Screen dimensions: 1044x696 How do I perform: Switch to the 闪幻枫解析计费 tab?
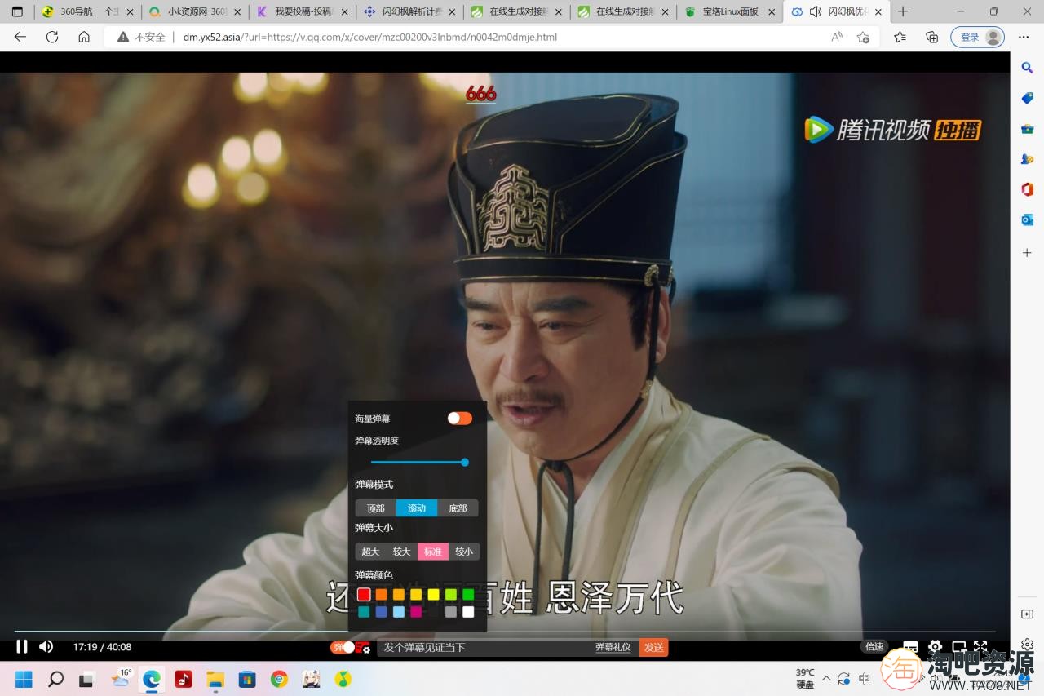pyautogui.click(x=409, y=11)
